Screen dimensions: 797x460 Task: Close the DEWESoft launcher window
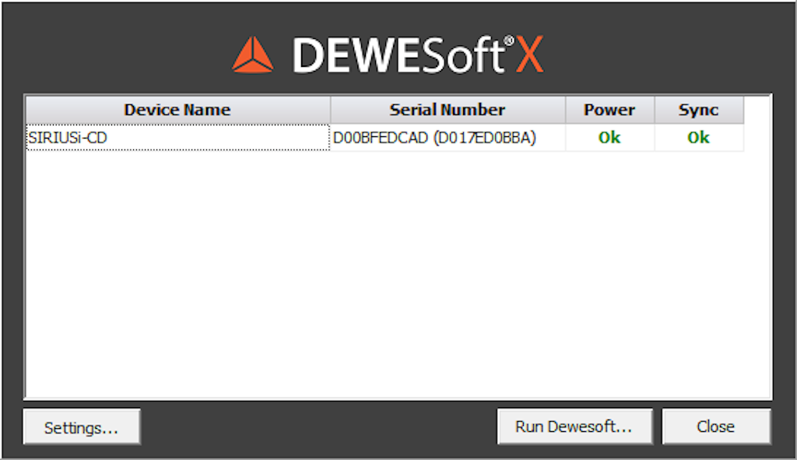(716, 427)
